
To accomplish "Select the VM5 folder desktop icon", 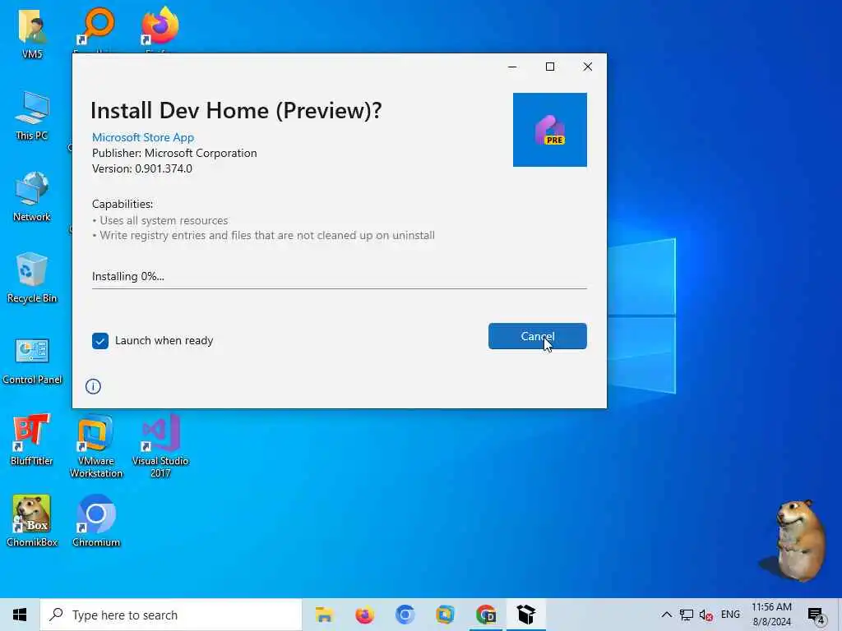I will click(x=32, y=33).
